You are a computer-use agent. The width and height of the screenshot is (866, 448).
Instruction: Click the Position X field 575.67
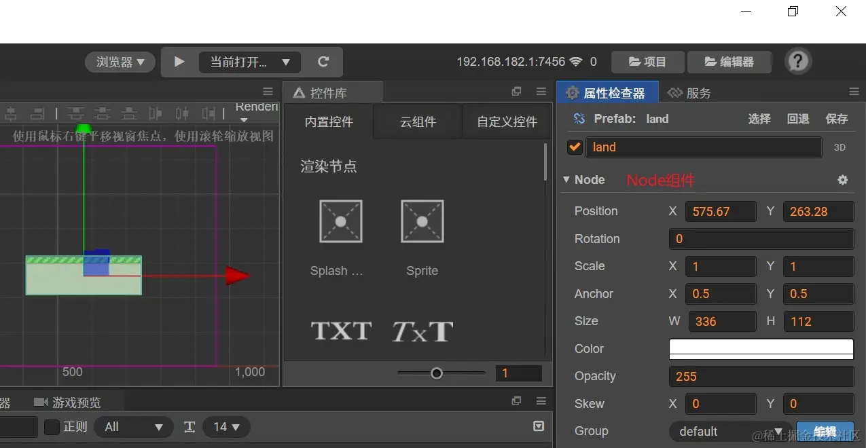721,211
